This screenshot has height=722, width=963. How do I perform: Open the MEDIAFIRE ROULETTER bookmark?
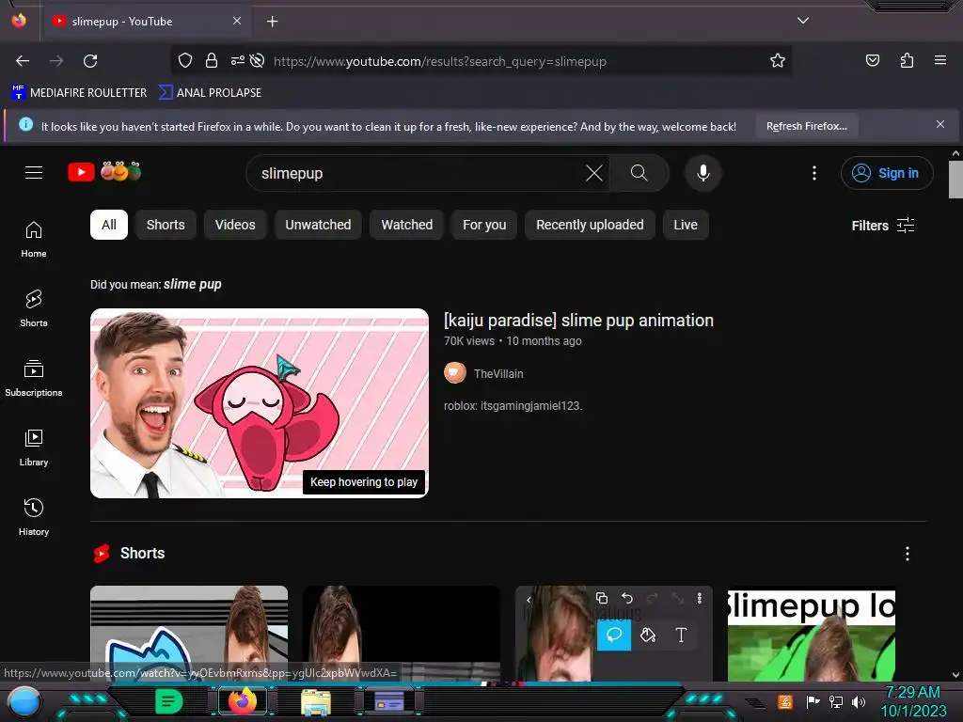(x=79, y=93)
